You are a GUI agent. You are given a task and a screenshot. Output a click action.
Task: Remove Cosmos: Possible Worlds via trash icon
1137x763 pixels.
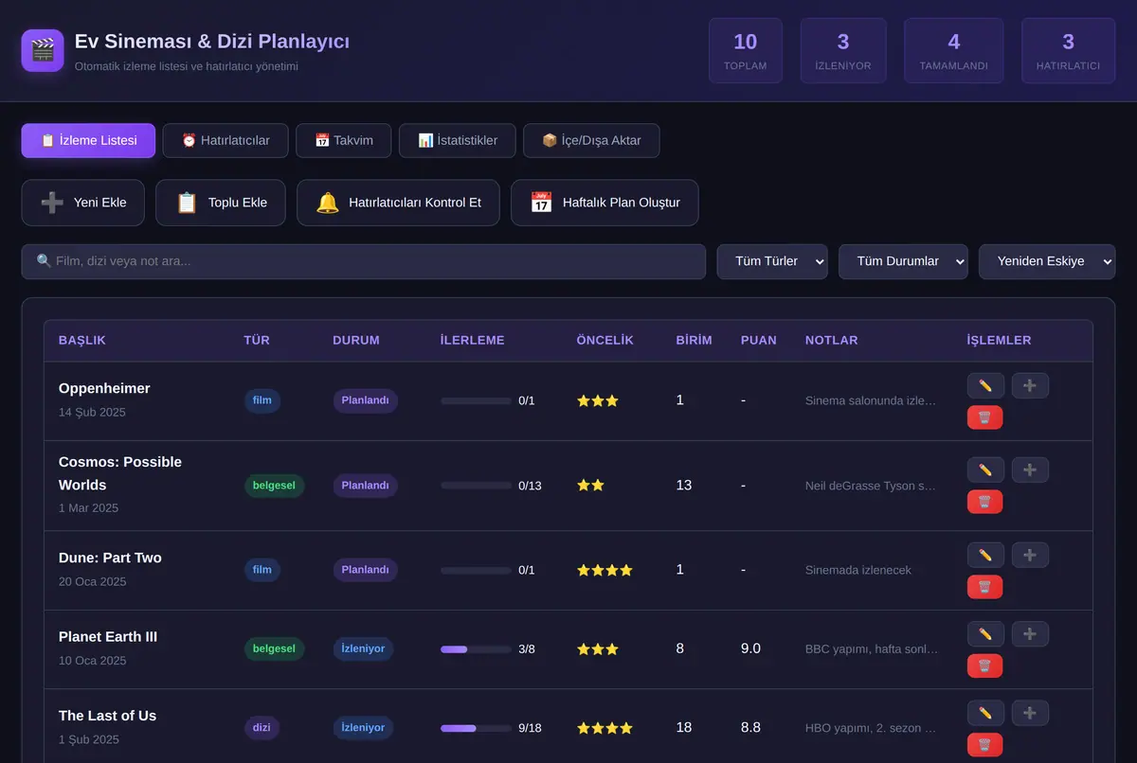[x=984, y=502]
